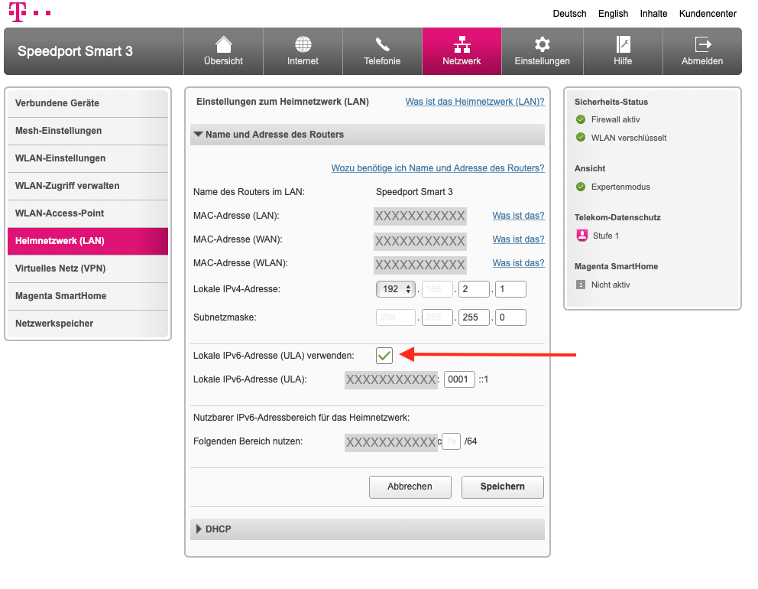Click the ULA field containing 0001
The height and width of the screenshot is (589, 758).
459,379
